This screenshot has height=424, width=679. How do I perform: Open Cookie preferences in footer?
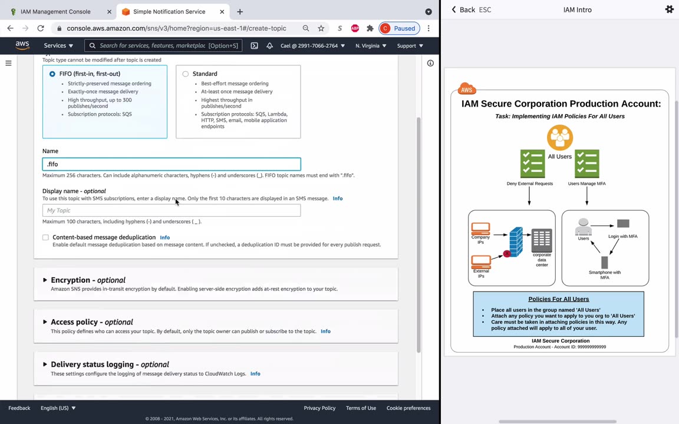click(x=408, y=408)
